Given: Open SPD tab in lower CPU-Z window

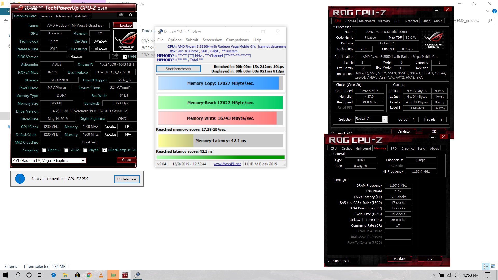Looking at the screenshot, I should 393,148.
